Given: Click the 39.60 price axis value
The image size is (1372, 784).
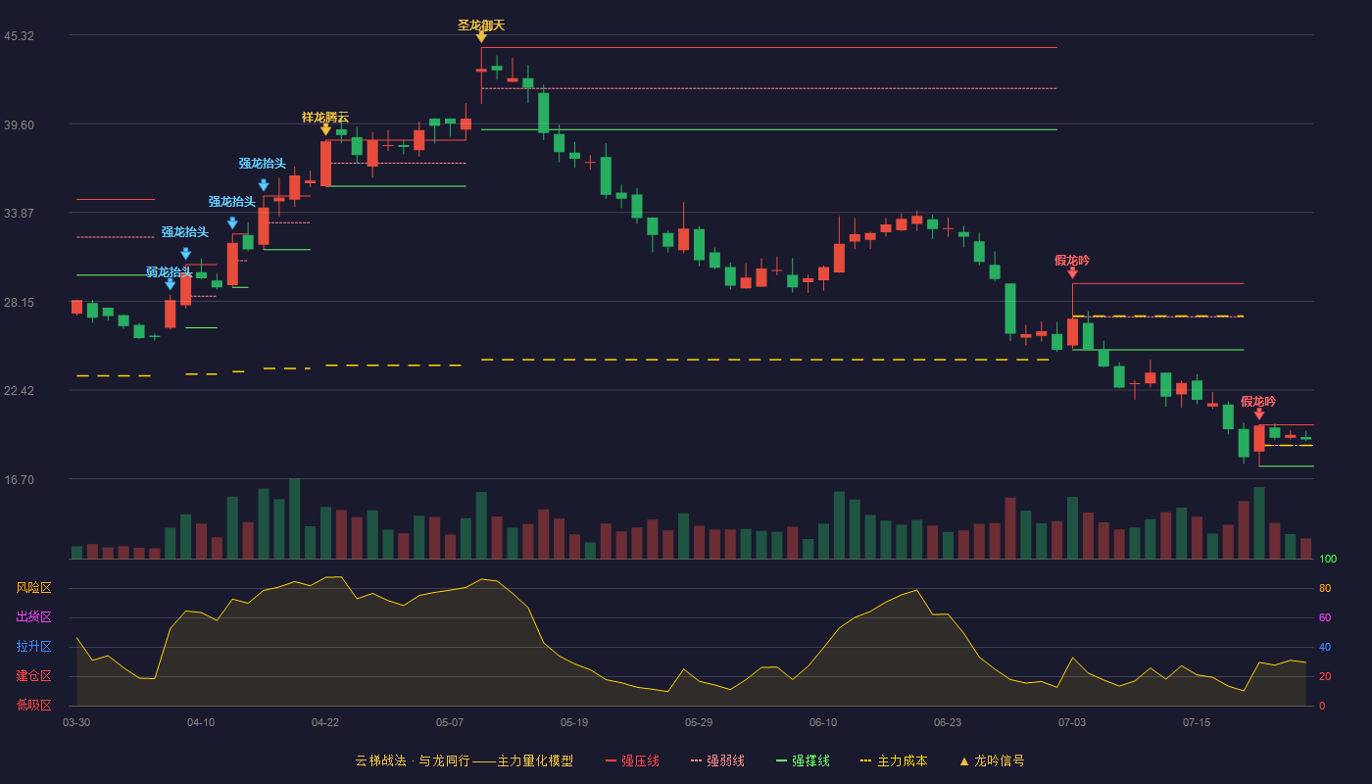Looking at the screenshot, I should click(x=19, y=125).
